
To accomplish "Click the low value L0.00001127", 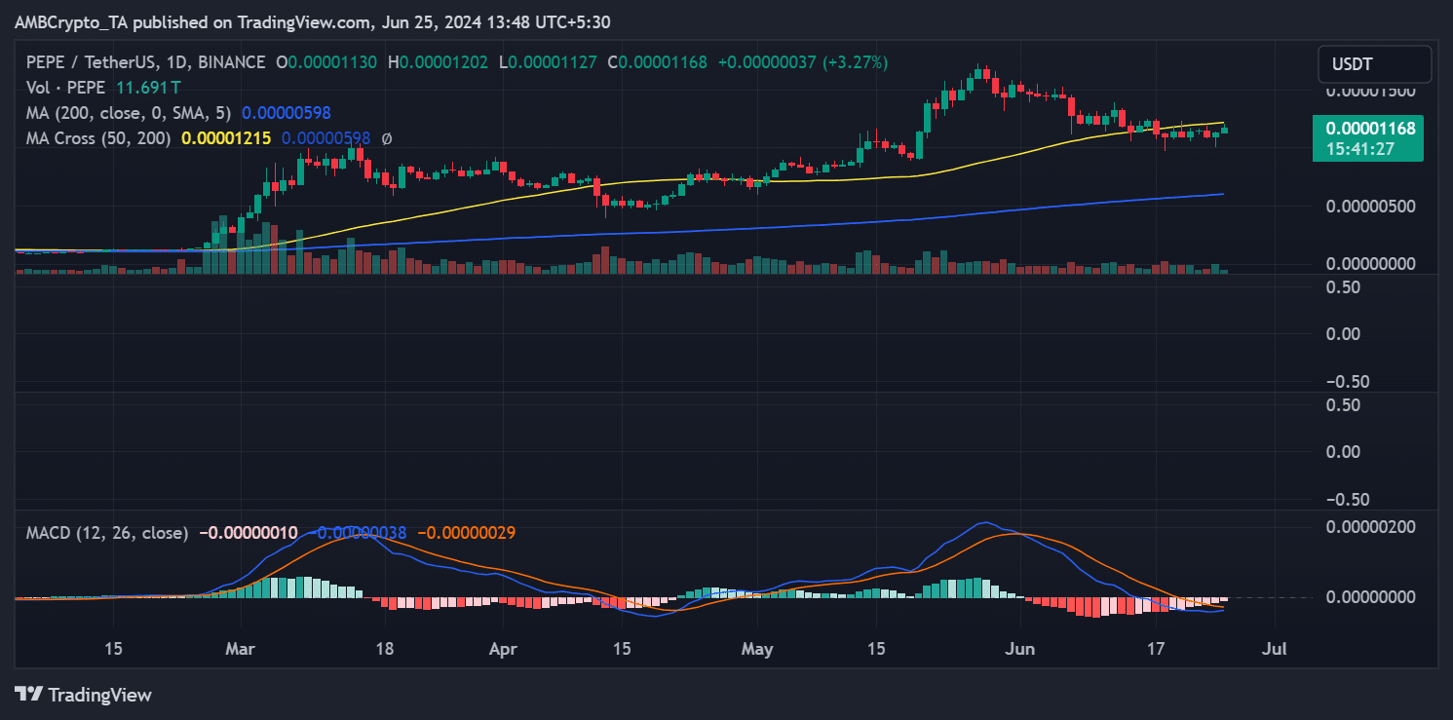I will click(548, 62).
